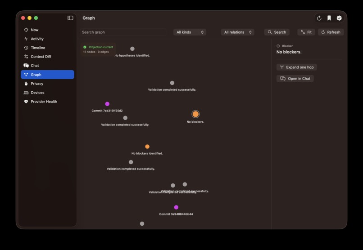This screenshot has height=250, width=363.
Task: Go to Timeline in sidebar
Action: coord(47,48)
